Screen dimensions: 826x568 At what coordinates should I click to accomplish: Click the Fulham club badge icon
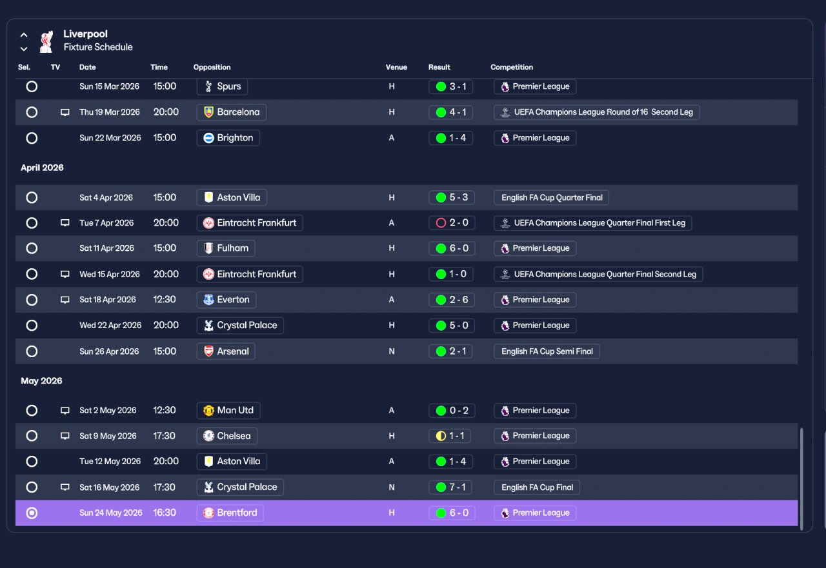(208, 248)
